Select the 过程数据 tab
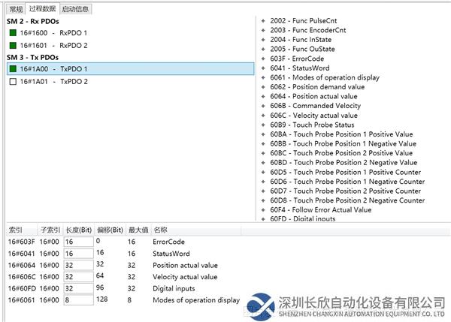451x322 pixels. [x=42, y=9]
